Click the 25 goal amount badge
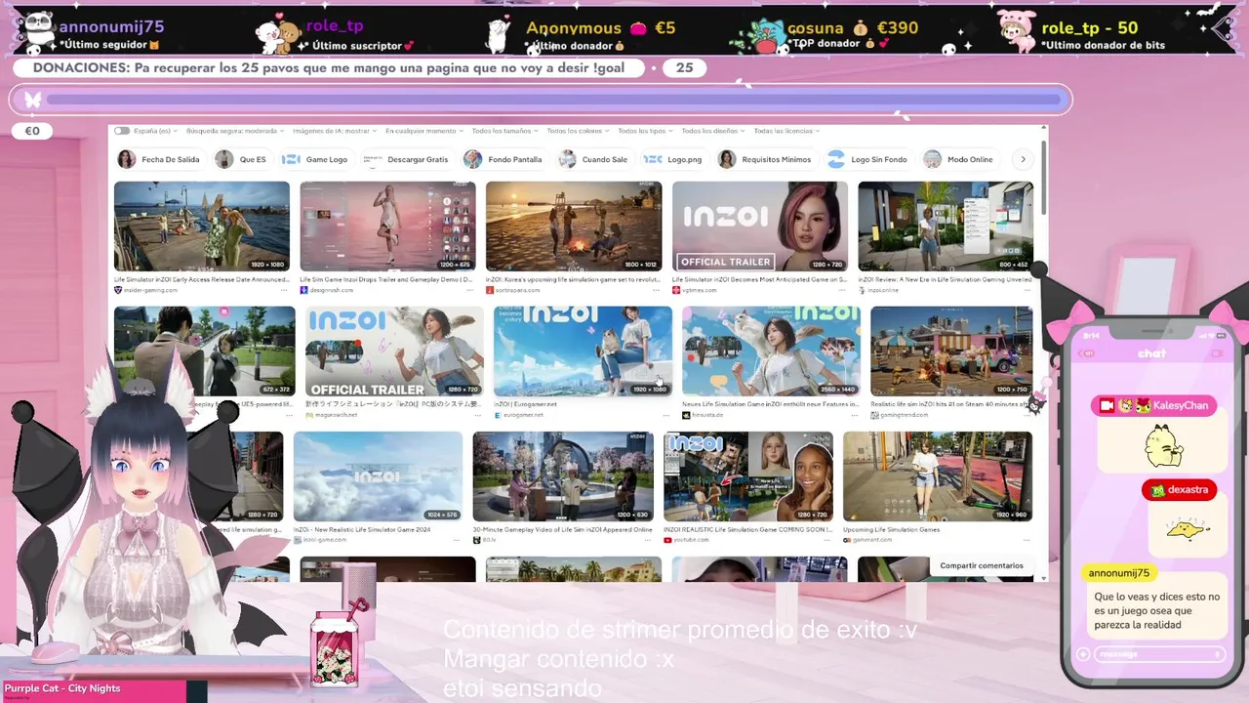This screenshot has height=703, width=1249. pyautogui.click(x=684, y=67)
